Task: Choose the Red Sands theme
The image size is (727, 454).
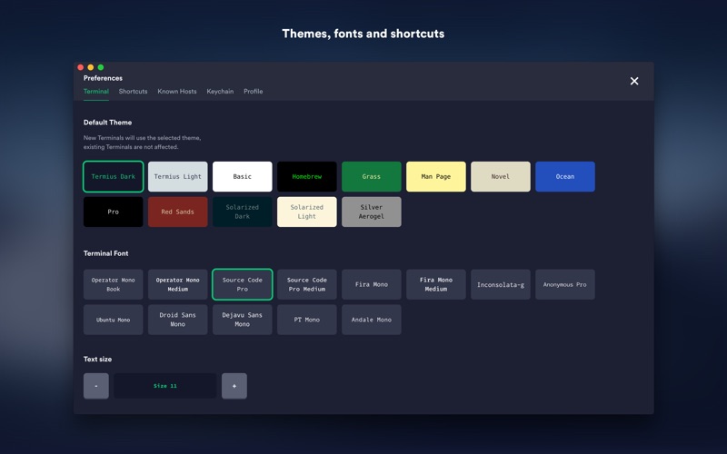Action: click(x=177, y=212)
